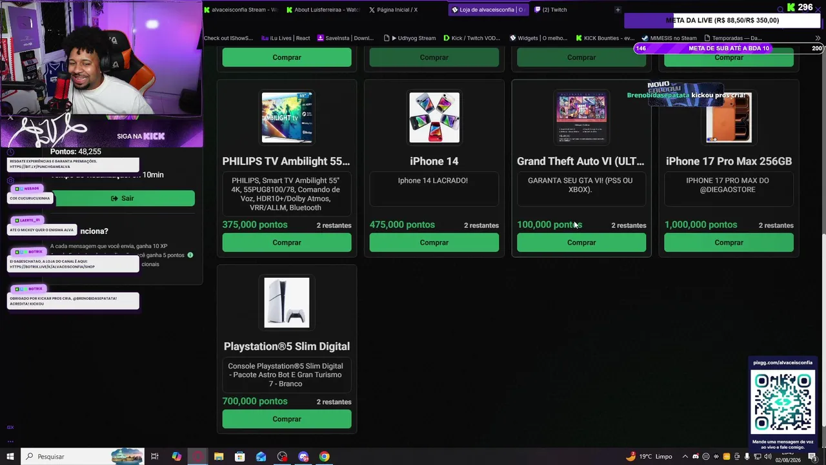Click the info icon beside 5 pontos
Viewport: 826px width, 465px height.
tap(190, 255)
